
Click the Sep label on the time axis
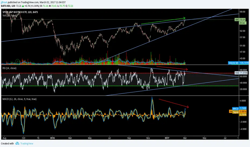coord(129,138)
